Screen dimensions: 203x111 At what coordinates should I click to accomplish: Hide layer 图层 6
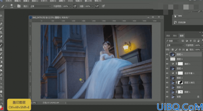(167, 54)
